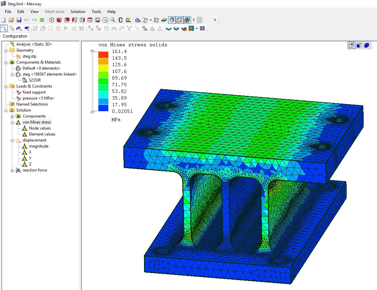Collapse the displacement tree node
The width and height of the screenshot is (377, 290).
(x=12, y=141)
